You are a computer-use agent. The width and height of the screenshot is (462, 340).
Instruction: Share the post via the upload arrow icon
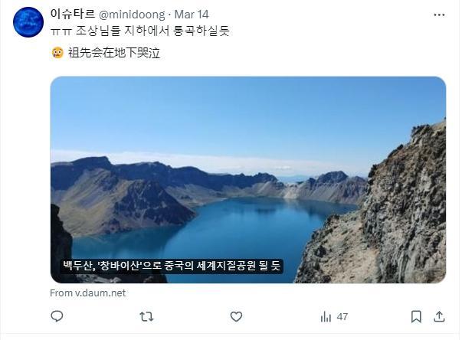click(439, 316)
